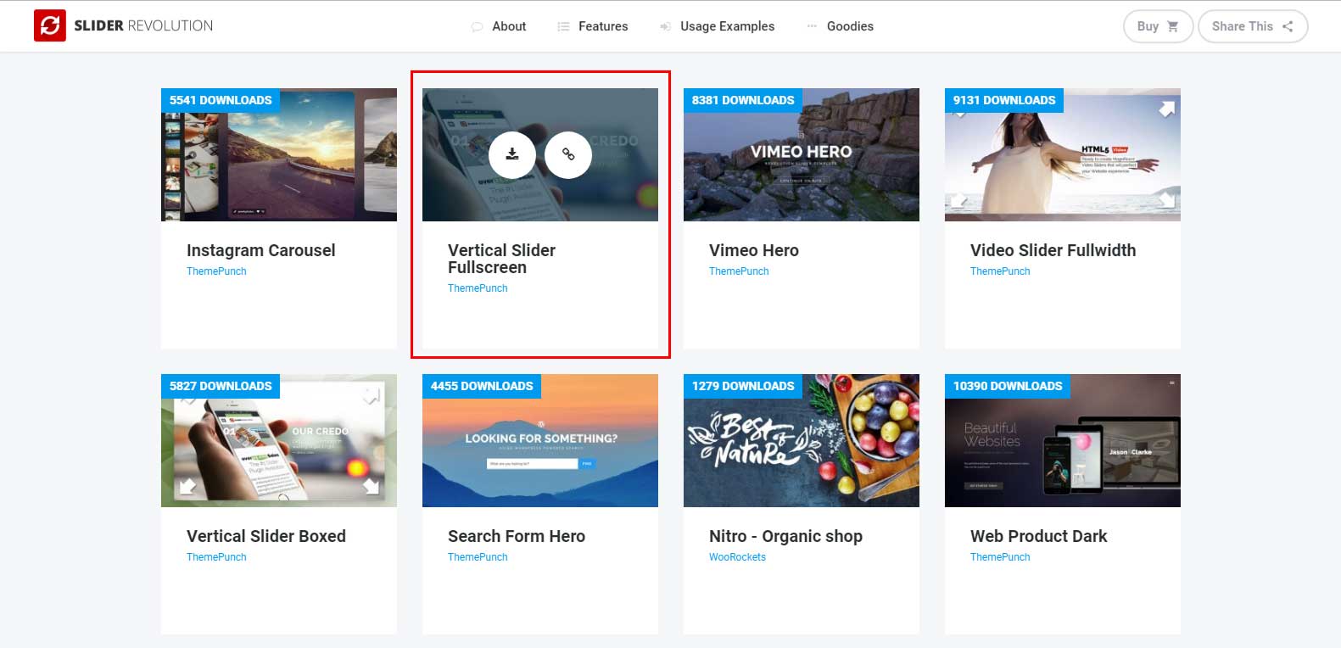Open the Goodies menu
Viewport: 1341px width, 648px height.
pos(849,26)
